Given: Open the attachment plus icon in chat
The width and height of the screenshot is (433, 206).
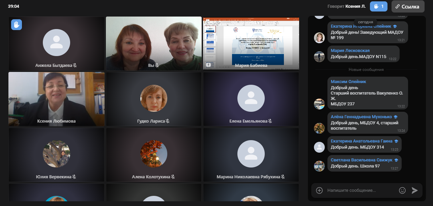Looking at the screenshot, I should [x=319, y=190].
